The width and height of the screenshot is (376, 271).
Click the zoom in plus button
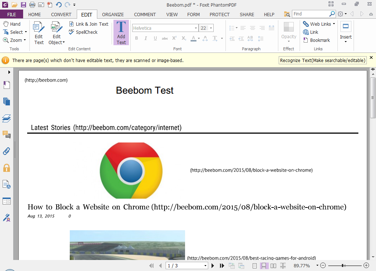[366, 265]
